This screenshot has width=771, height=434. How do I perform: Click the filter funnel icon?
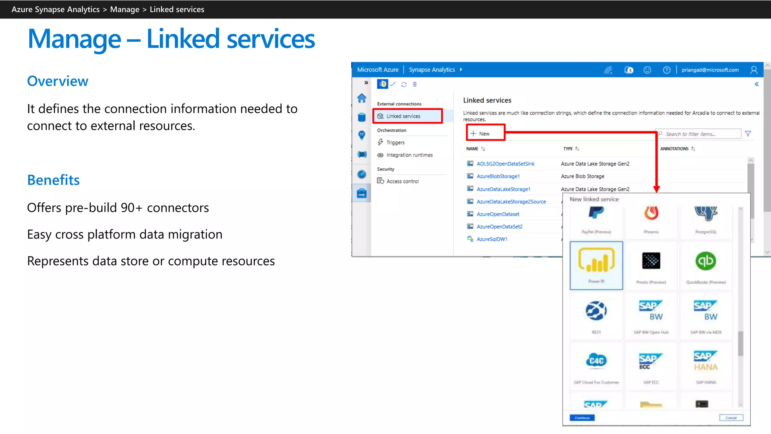point(748,134)
